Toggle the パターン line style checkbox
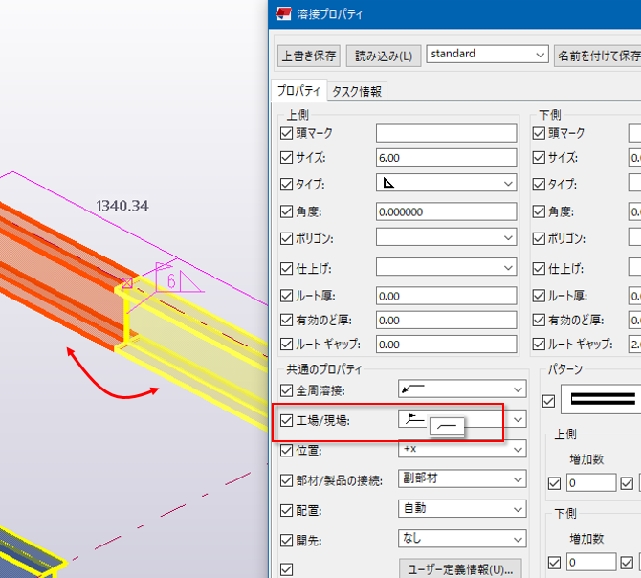The image size is (641, 578). [548, 401]
